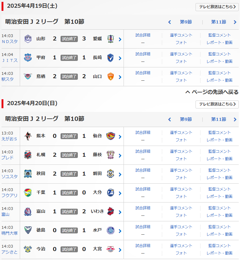Open match arrow for Kumamoto vs Sendai
Image resolution: width=240 pixels, height=260 pixels.
[x=120, y=136]
